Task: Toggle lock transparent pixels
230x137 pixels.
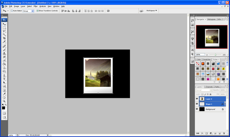Action: (202, 94)
